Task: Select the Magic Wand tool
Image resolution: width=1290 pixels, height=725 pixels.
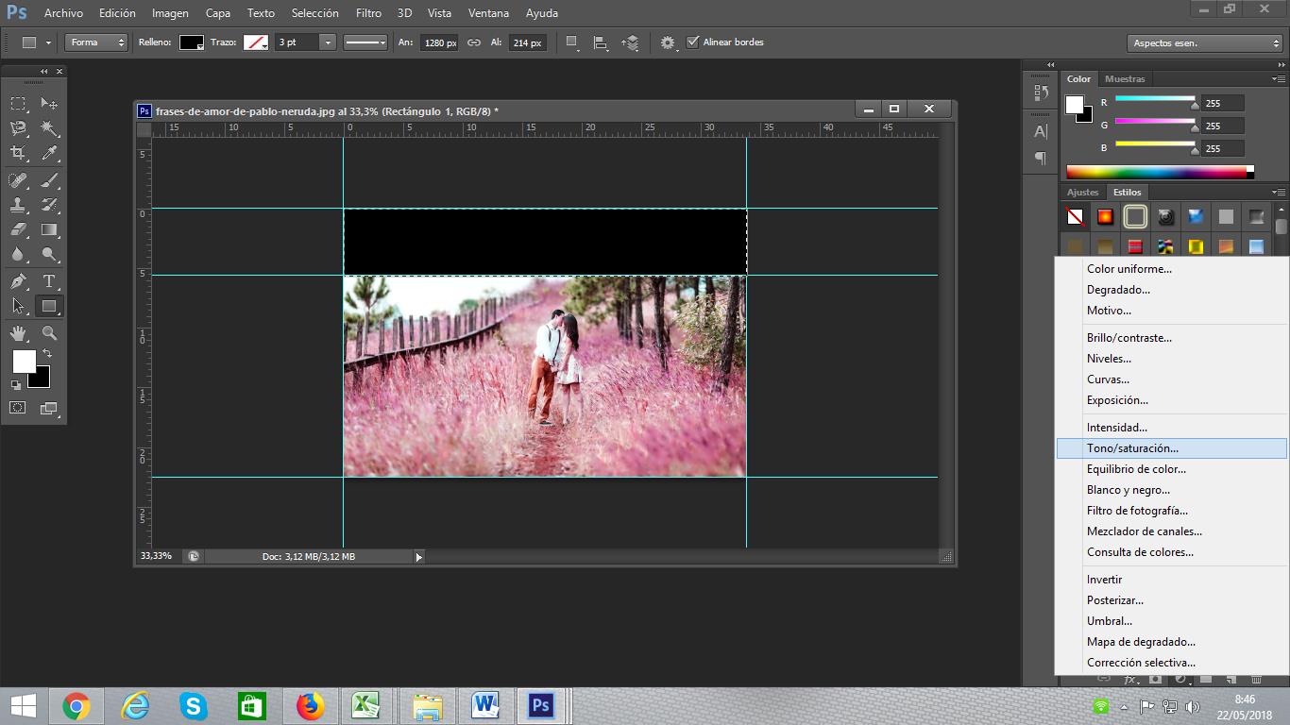Action: [x=49, y=127]
